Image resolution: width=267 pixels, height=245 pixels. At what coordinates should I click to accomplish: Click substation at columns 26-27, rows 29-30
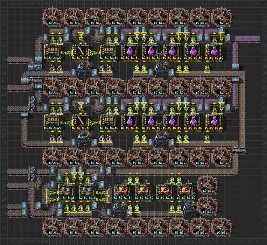[190, 209]
